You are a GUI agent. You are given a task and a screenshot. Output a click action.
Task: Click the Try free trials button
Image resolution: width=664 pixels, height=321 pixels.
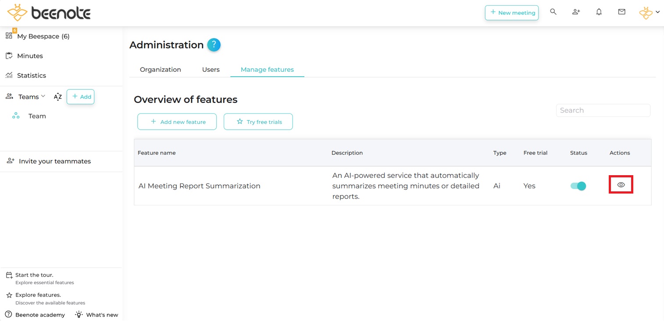(x=258, y=122)
